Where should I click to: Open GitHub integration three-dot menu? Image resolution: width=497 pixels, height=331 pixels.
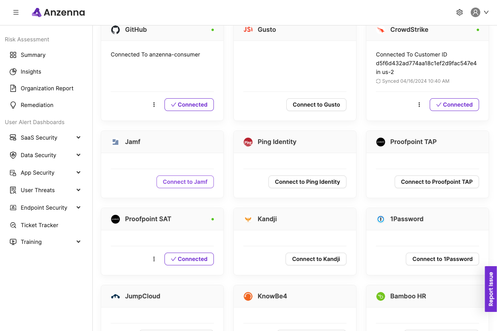(154, 105)
